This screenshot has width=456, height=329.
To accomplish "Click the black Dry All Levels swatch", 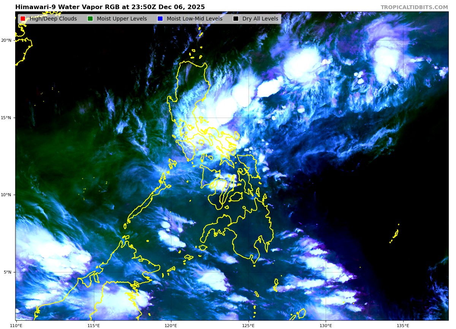I will [x=236, y=19].
